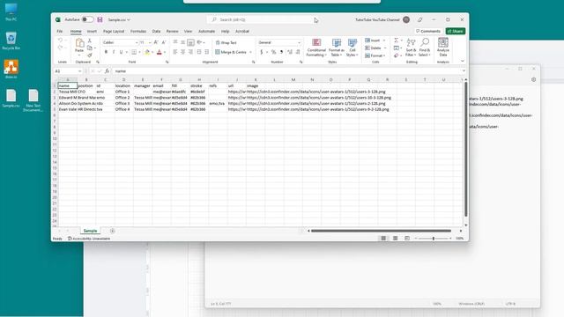Expand the Sample.csv file name dropdown

129,19
